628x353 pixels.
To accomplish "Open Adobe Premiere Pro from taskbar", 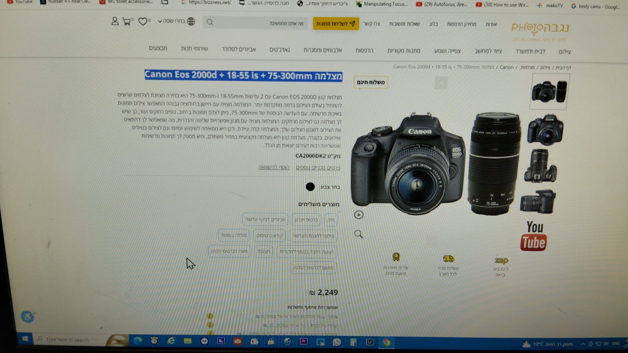I will [303, 342].
